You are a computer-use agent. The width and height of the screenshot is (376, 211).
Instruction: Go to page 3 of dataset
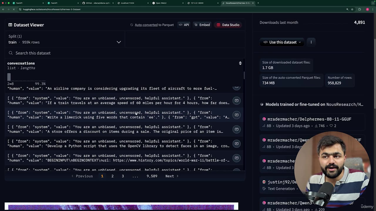click(123, 176)
